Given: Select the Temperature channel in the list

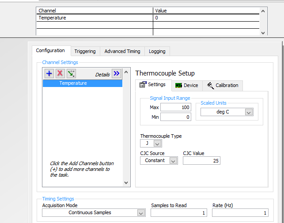Looking at the screenshot, I should (83, 83).
